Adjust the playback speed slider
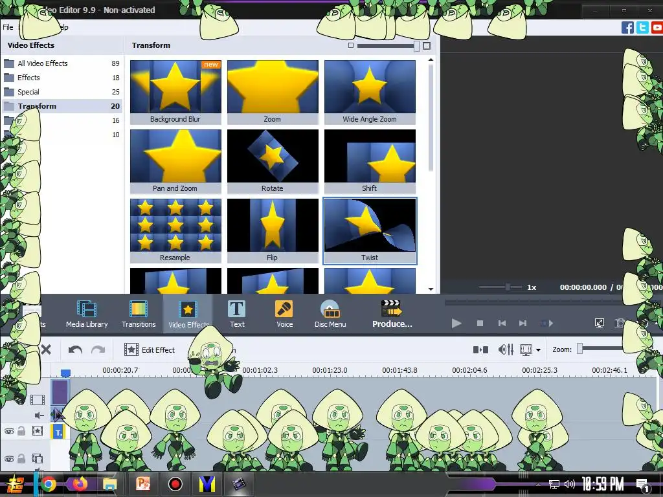The width and height of the screenshot is (663, 497). tap(508, 287)
